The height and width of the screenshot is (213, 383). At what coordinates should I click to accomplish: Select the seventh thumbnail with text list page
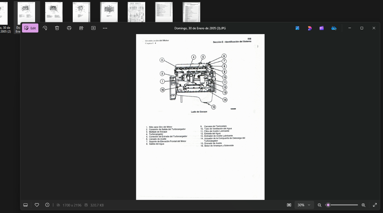[164, 12]
